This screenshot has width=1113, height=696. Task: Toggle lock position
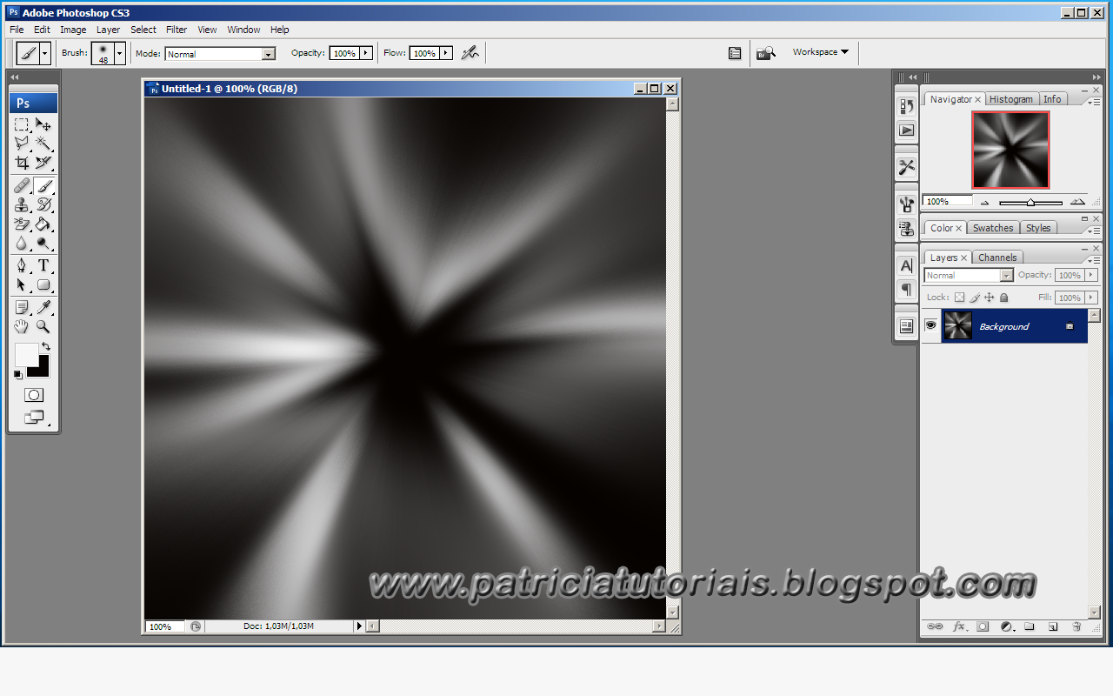pyautogui.click(x=990, y=298)
